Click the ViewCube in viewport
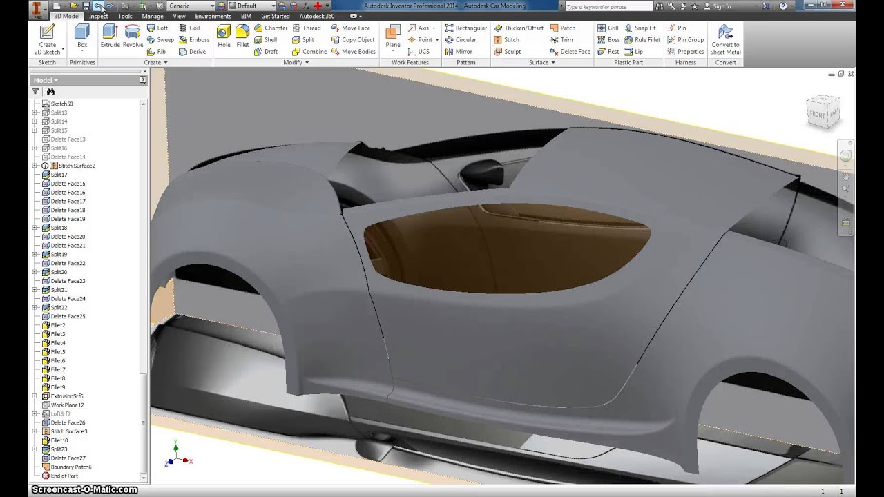Image resolution: width=884 pixels, height=497 pixels. [x=823, y=111]
